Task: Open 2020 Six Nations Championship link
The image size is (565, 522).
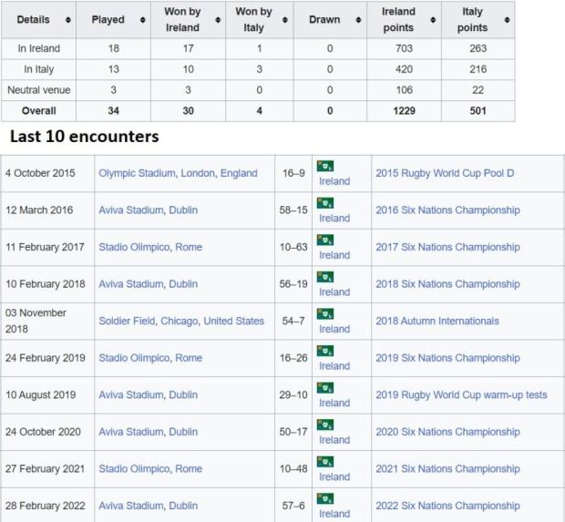Action: pyautogui.click(x=447, y=432)
